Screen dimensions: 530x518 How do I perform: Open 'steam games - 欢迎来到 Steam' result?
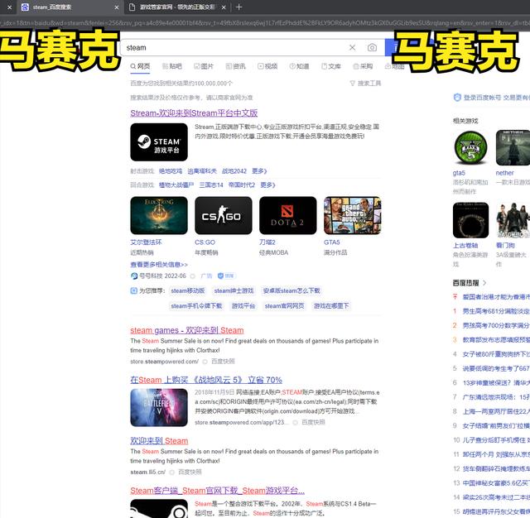[x=186, y=330]
